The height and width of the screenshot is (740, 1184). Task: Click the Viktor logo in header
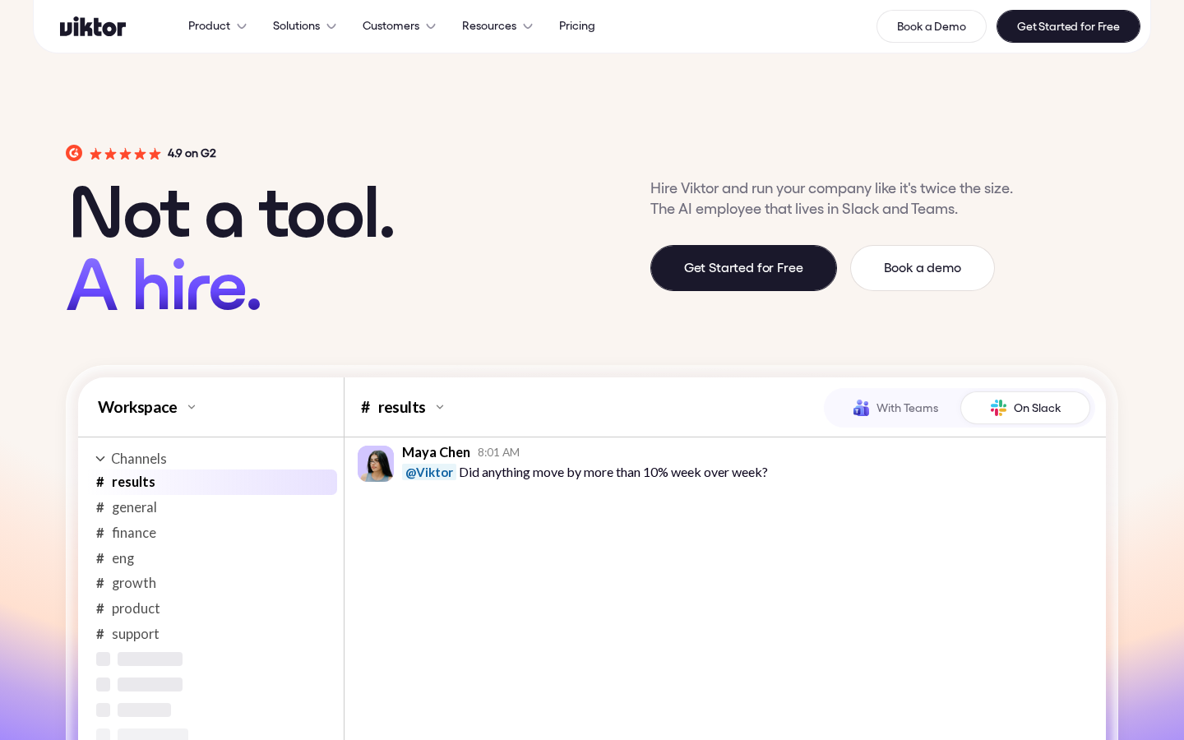(x=93, y=26)
